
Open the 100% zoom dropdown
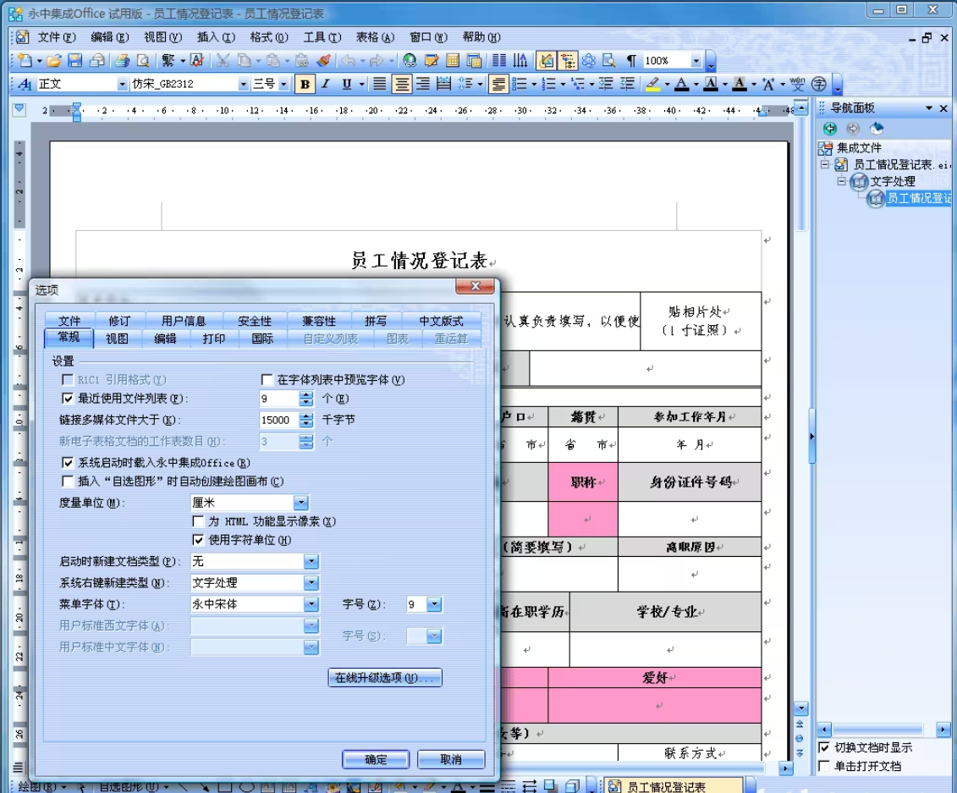(x=696, y=60)
